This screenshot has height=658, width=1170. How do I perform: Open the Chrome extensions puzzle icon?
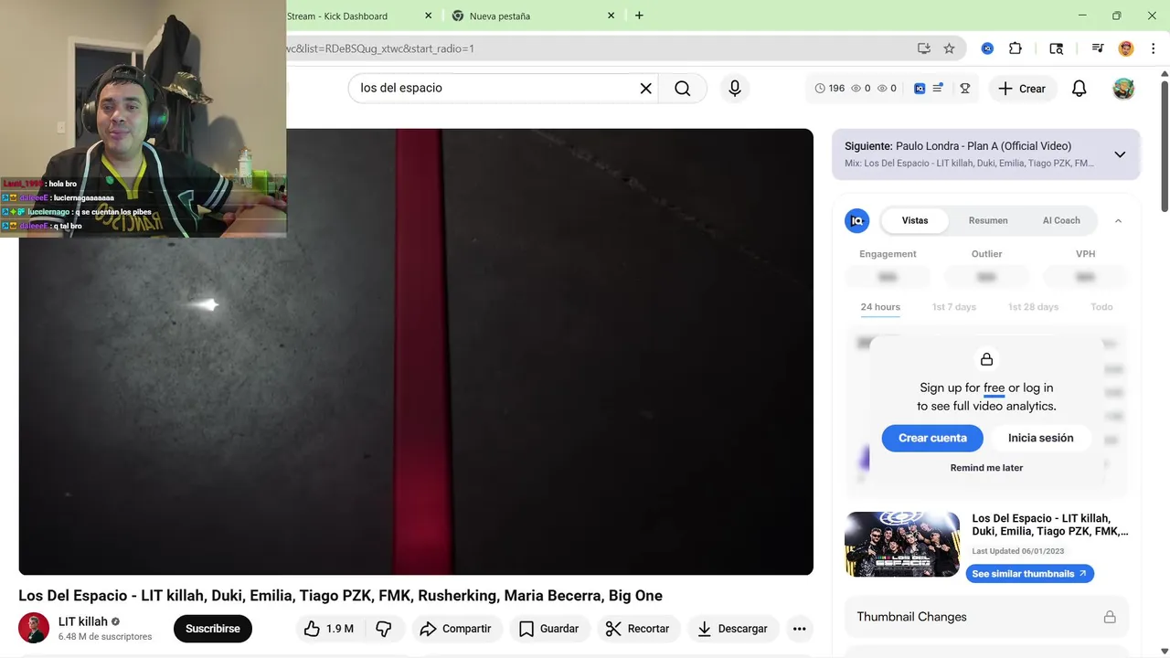click(x=1016, y=48)
